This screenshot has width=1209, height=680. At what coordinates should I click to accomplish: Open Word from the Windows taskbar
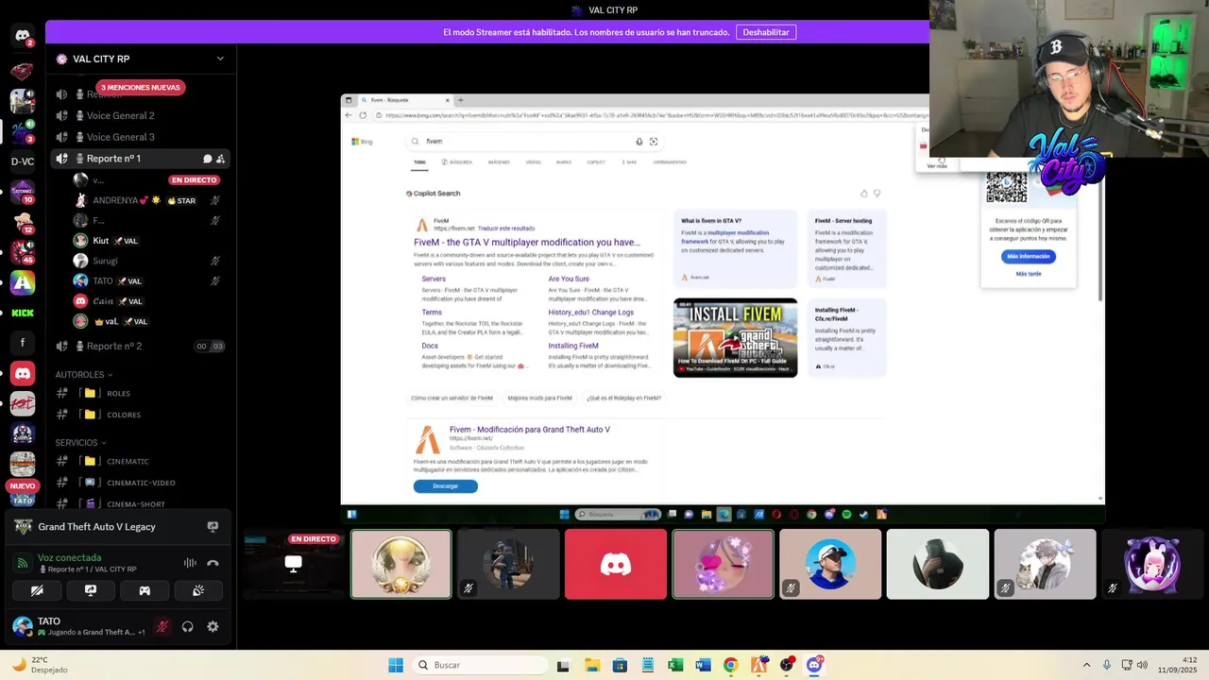click(x=703, y=665)
